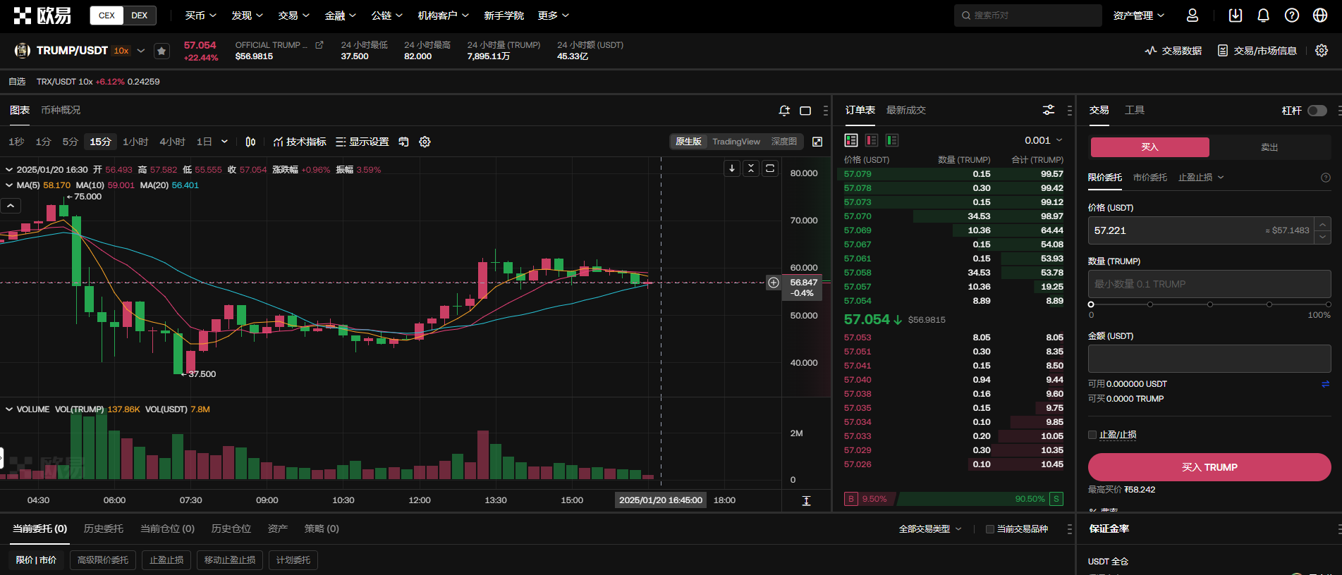Screen dimensions: 1342x575
Task: Switch chart to TradingView mode
Action: pyautogui.click(x=736, y=142)
